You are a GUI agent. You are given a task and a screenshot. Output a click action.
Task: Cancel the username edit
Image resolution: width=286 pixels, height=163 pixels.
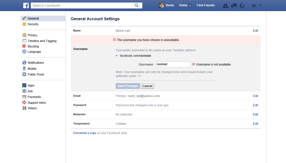147,86
